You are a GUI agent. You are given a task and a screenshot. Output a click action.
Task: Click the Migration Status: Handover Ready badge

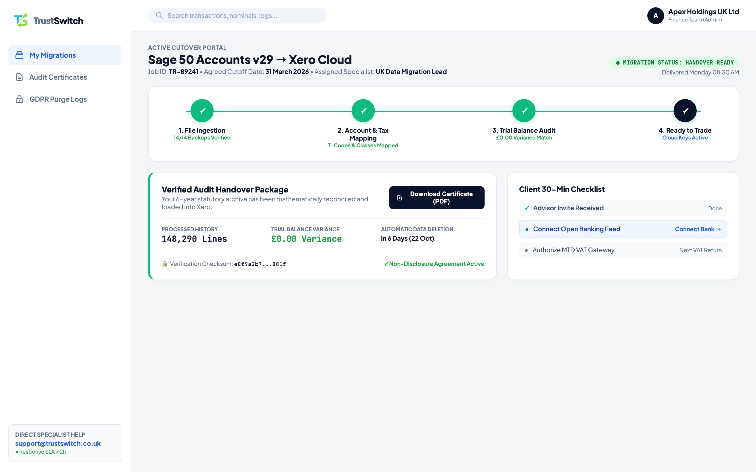[x=675, y=62]
